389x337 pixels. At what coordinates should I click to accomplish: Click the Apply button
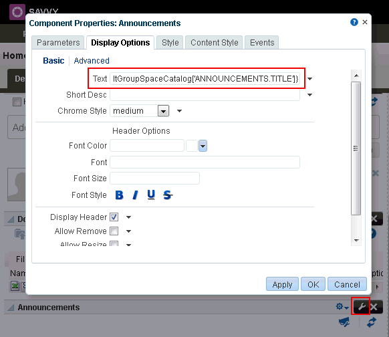click(282, 284)
